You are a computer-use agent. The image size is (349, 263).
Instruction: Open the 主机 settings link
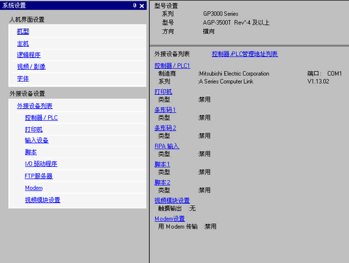pyautogui.click(x=23, y=43)
